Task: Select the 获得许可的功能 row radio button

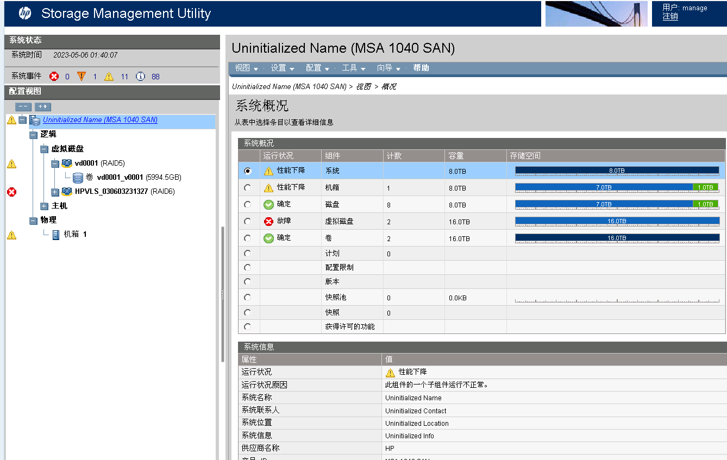Action: tap(248, 327)
